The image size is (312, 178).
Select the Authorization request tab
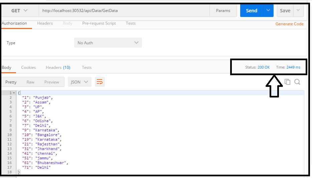click(14, 23)
